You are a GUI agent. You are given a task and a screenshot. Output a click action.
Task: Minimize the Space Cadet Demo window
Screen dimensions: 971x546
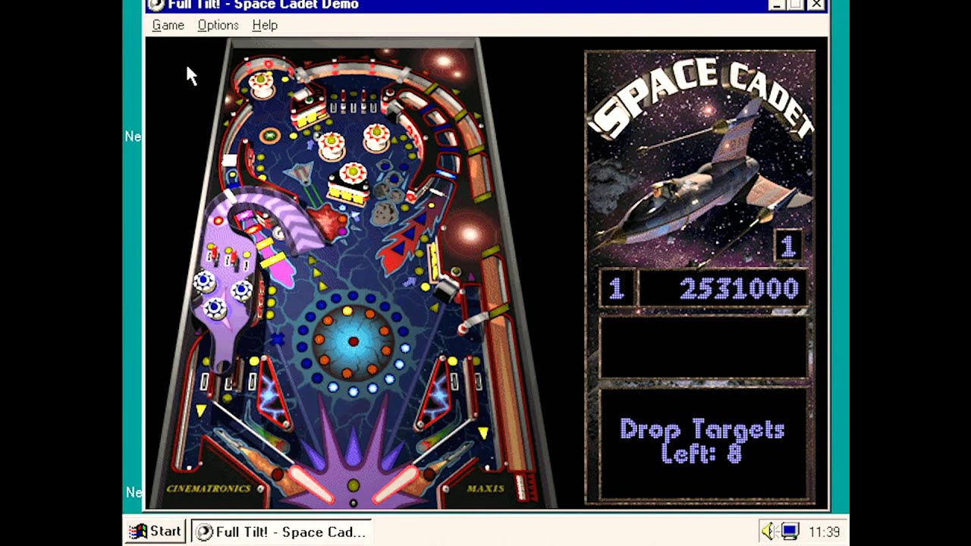(778, 5)
